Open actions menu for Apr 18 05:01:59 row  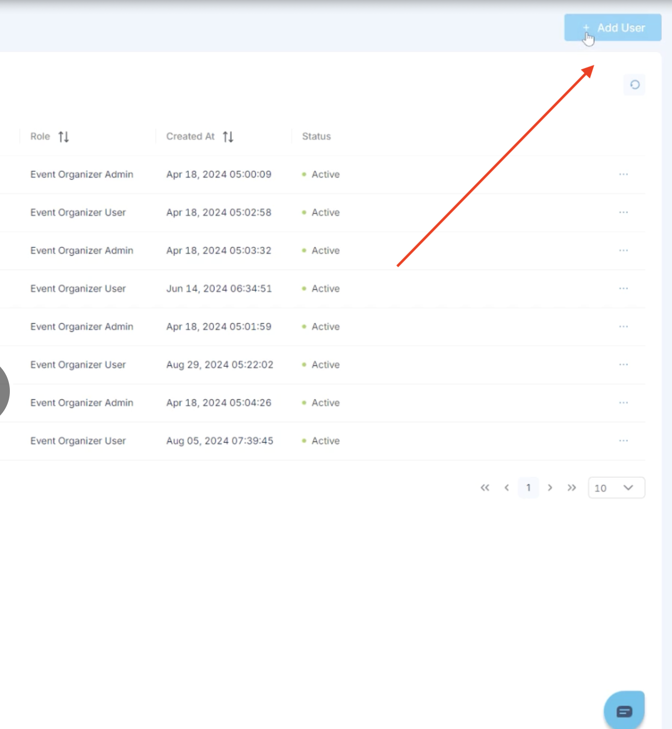(x=623, y=327)
